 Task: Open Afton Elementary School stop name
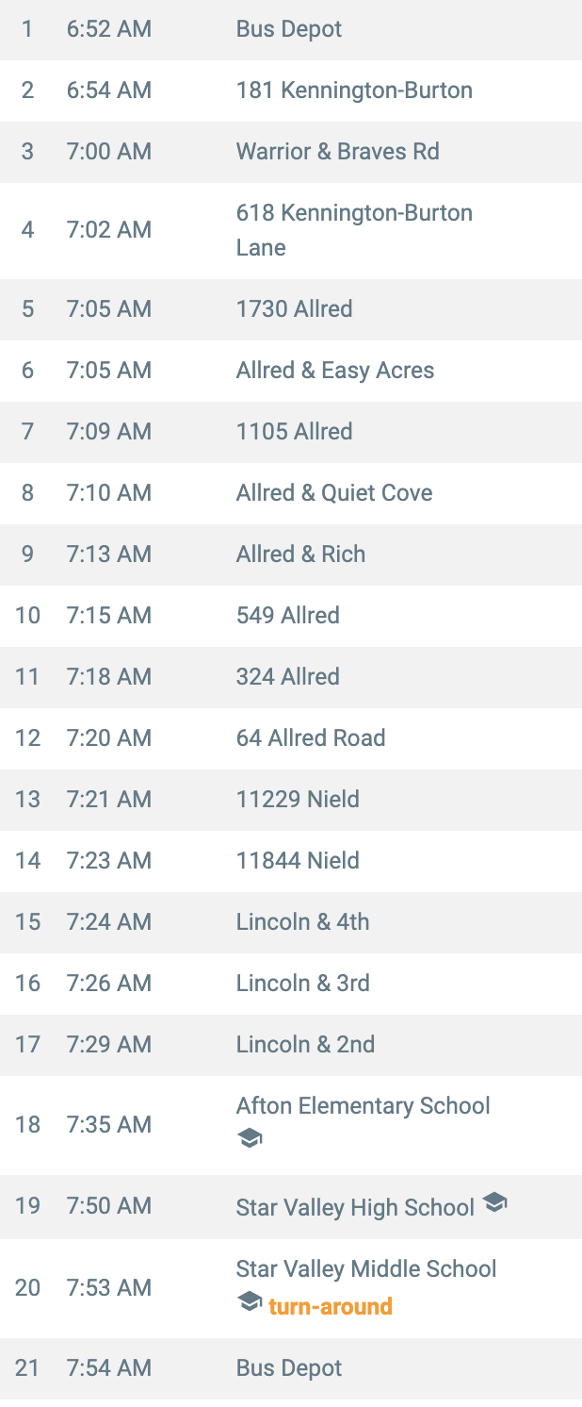click(364, 1105)
